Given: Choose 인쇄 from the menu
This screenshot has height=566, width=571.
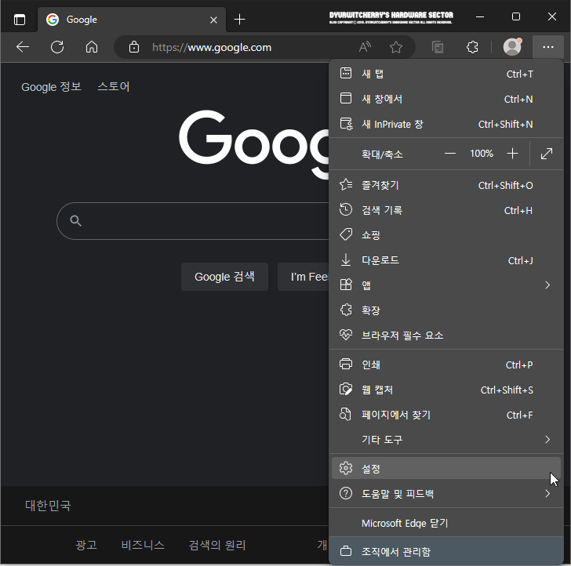Looking at the screenshot, I should tap(446, 365).
